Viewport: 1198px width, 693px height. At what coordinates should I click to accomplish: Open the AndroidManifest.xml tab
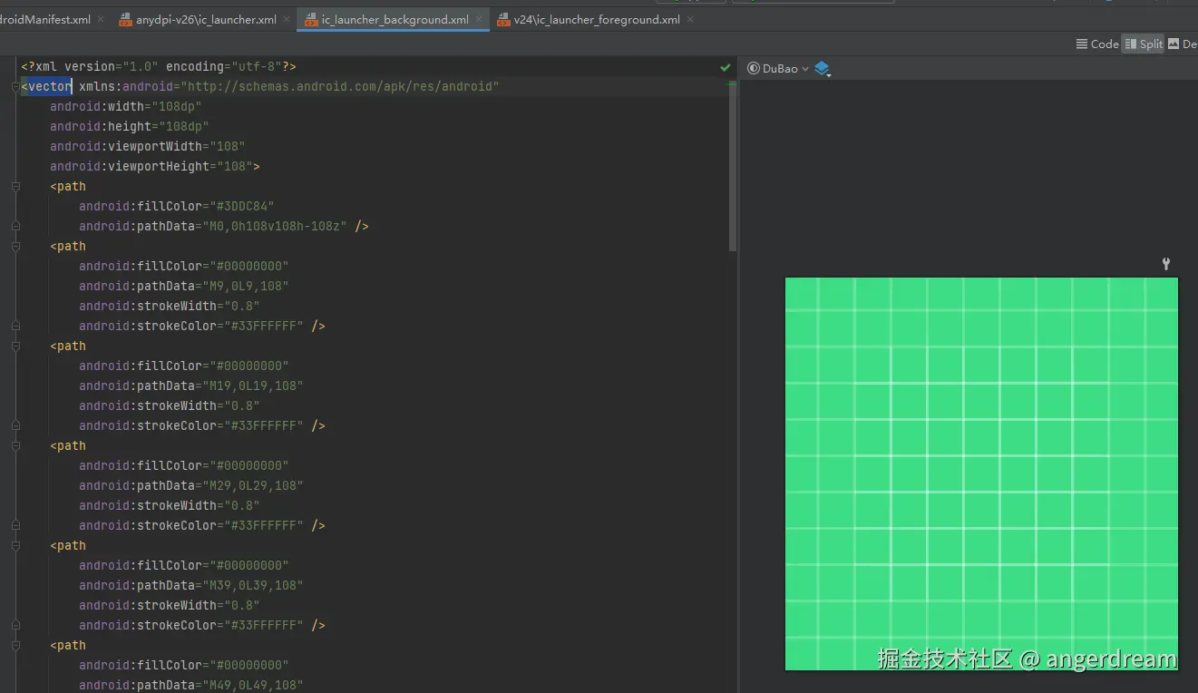(x=45, y=19)
